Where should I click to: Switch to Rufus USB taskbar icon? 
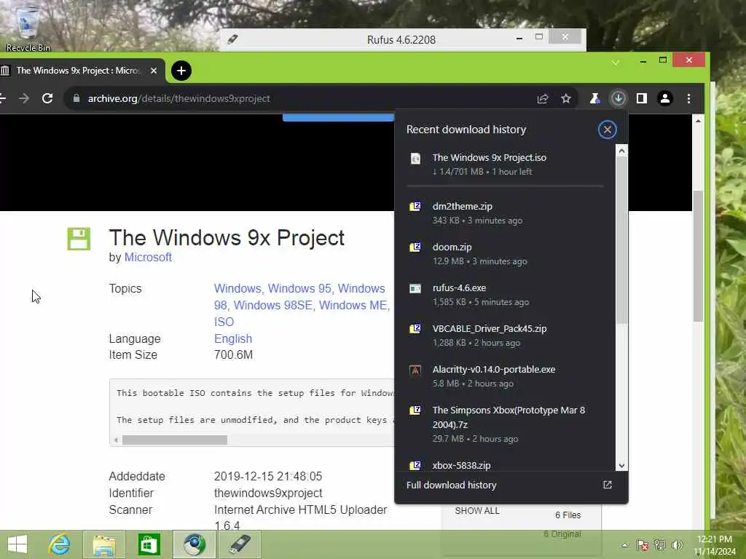(x=239, y=544)
